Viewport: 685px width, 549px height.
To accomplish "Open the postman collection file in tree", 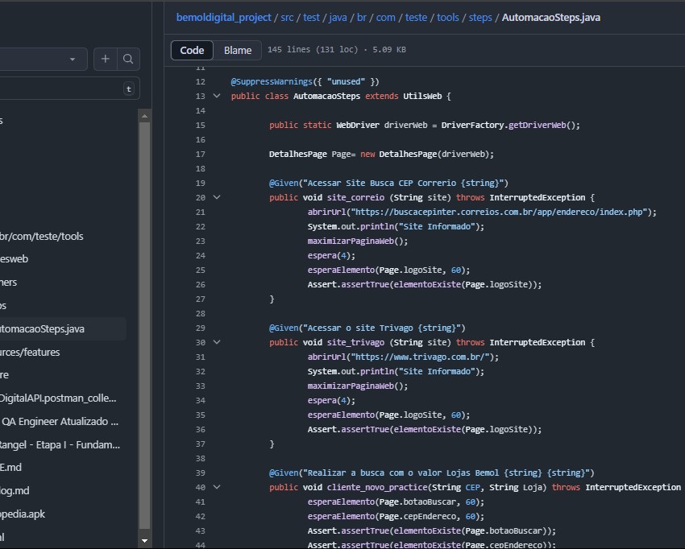I will [58, 398].
